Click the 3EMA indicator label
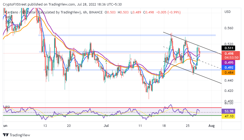The image size is (244, 140). [9, 22]
